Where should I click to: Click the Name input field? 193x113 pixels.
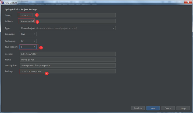coord(67,60)
